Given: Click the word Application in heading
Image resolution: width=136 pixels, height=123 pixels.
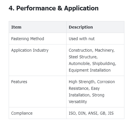Looking at the screenshot, I should tap(81, 8).
